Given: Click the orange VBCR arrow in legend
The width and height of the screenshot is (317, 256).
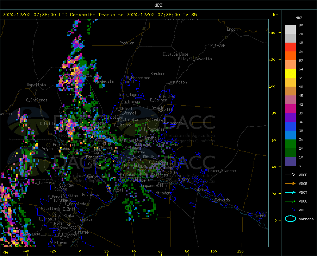Looking at the screenshot, I should click(290, 183).
